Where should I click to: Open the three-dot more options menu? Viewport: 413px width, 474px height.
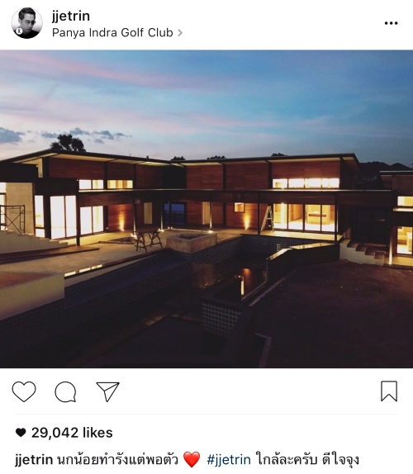coord(391,23)
